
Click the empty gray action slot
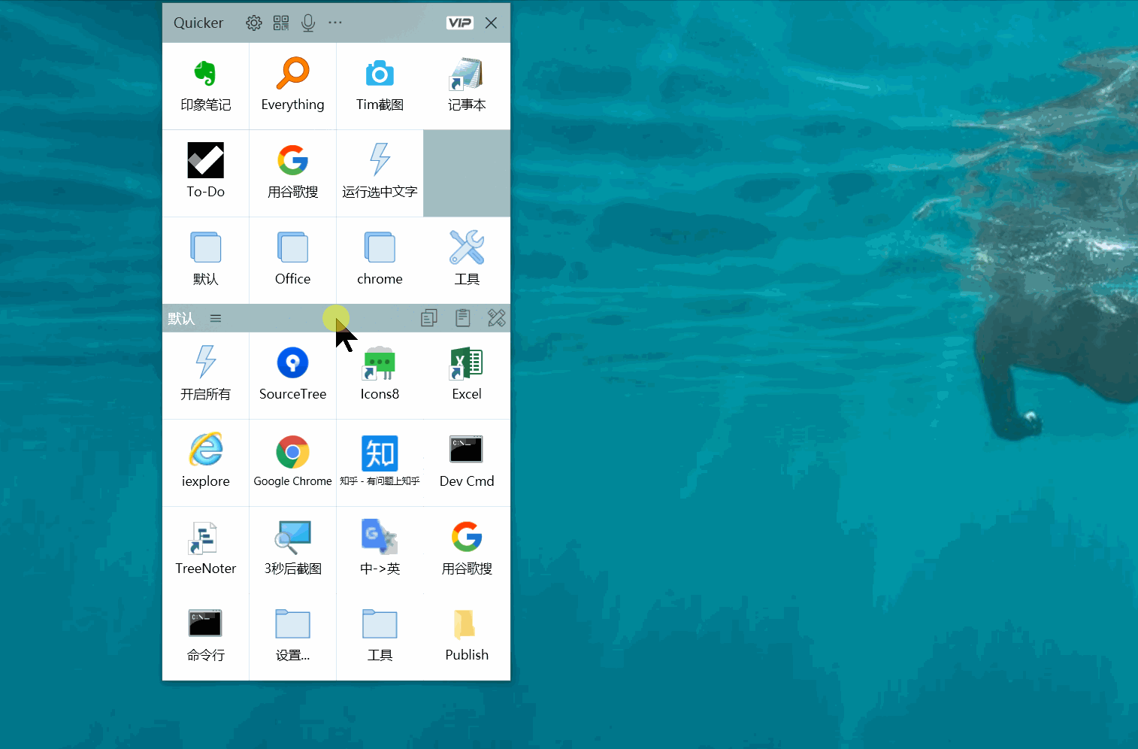[467, 174]
